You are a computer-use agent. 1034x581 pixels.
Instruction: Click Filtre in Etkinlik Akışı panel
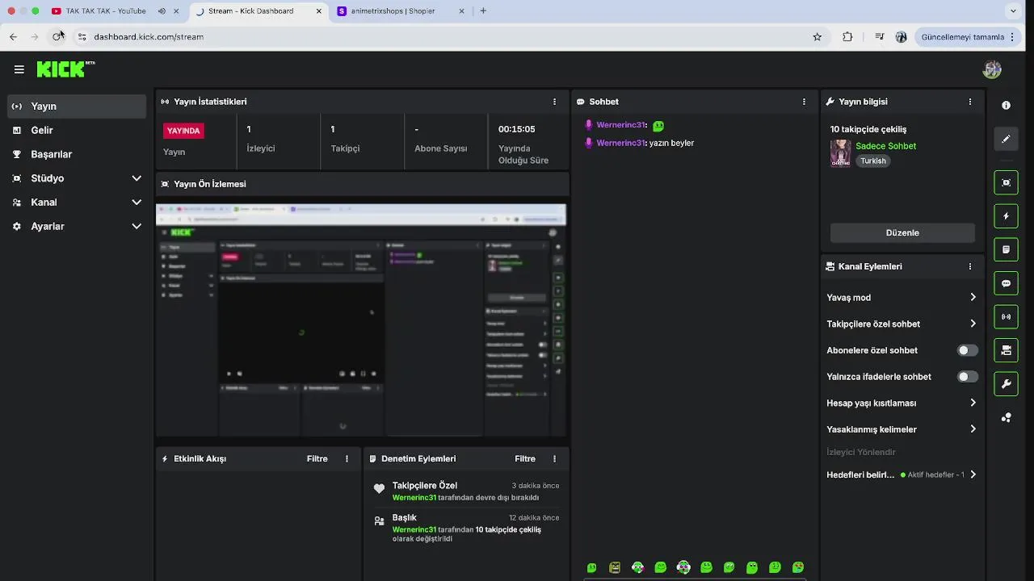[317, 458]
